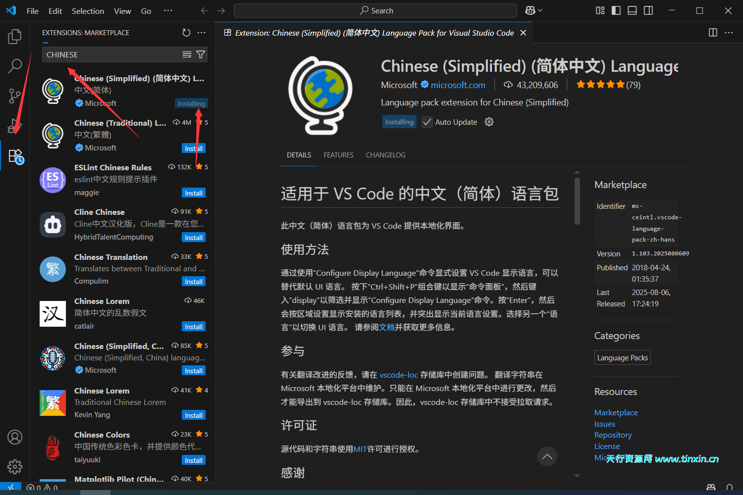Toggle primary side bar visibility
The image size is (743, 495).
pyautogui.click(x=616, y=10)
